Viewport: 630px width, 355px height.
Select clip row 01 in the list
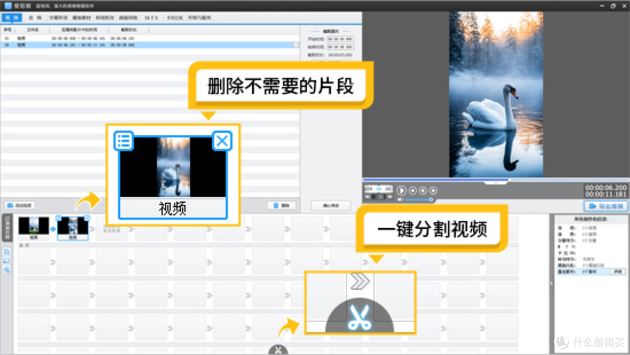coord(149,38)
